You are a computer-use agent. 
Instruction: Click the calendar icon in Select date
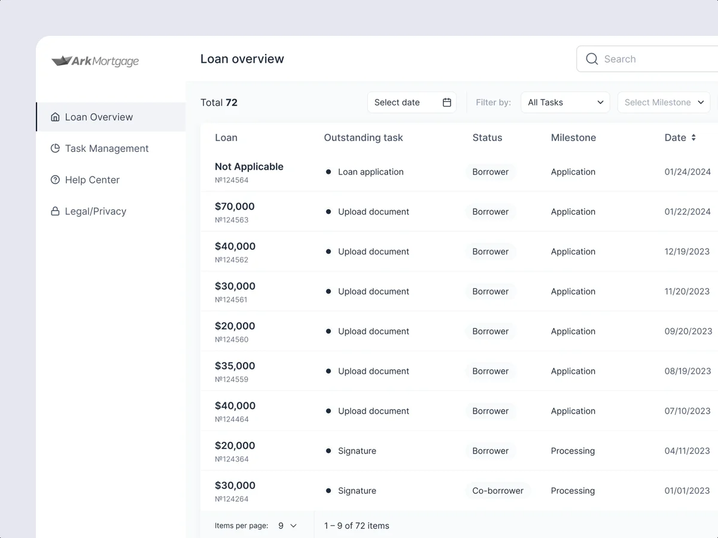(447, 102)
